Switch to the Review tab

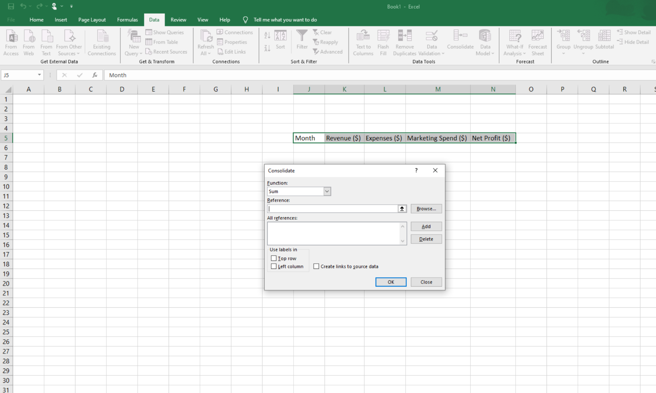pos(178,20)
